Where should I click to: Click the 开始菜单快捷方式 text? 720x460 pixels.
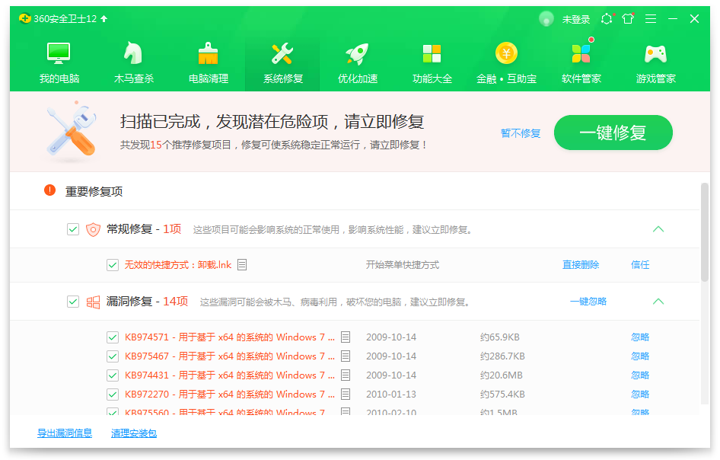point(403,265)
